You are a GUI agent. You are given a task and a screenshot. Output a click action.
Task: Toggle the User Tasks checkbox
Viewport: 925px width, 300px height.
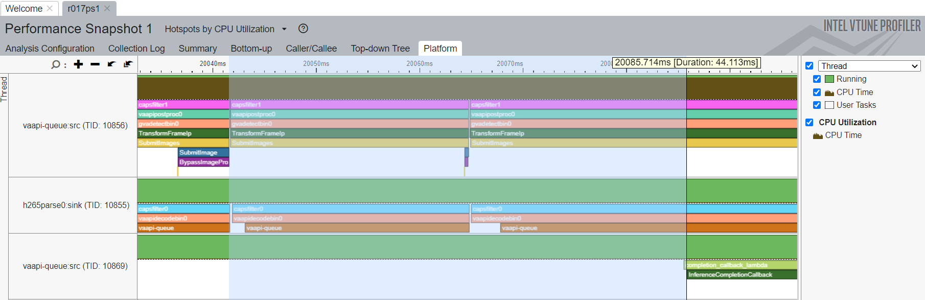[817, 105]
